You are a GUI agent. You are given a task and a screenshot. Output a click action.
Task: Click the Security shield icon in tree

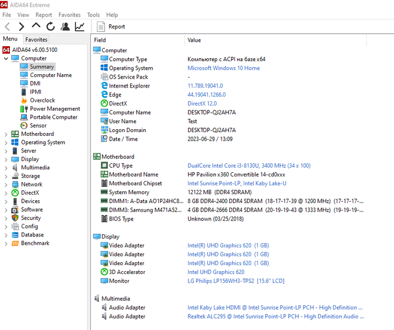point(15,218)
